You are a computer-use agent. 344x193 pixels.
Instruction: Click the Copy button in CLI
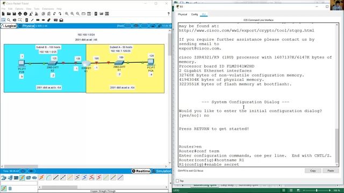click(313, 170)
